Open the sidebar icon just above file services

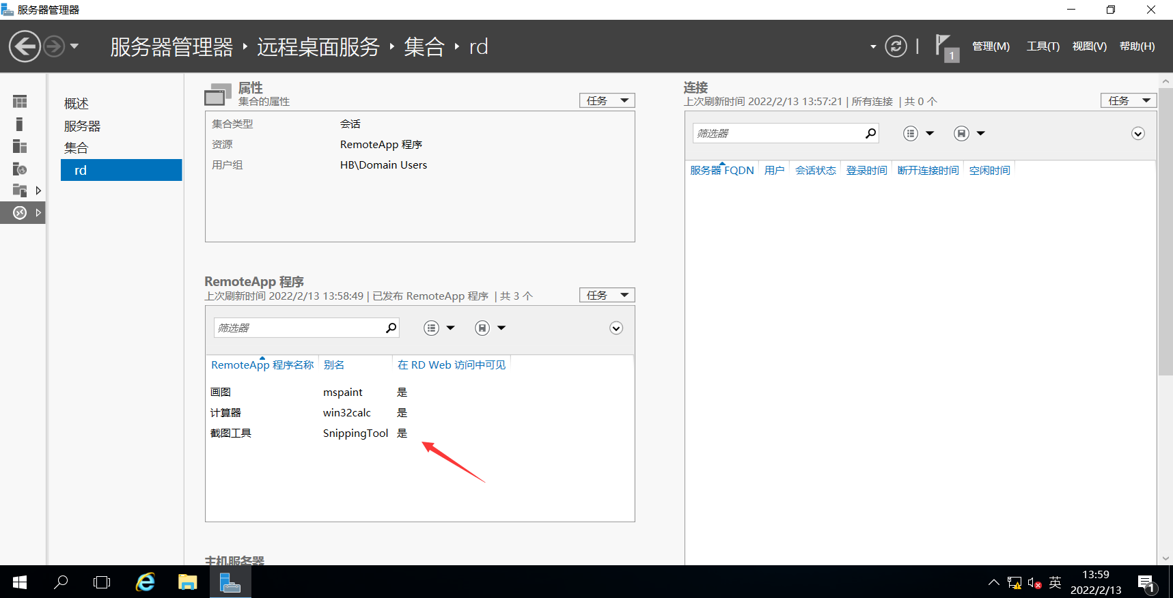click(x=20, y=169)
